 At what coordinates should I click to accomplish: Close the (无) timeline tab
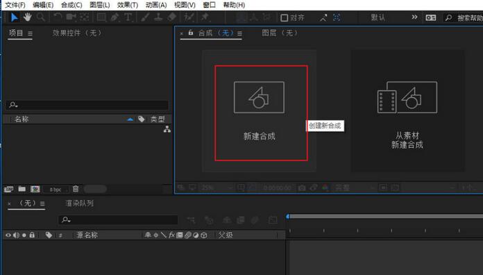[9, 203]
